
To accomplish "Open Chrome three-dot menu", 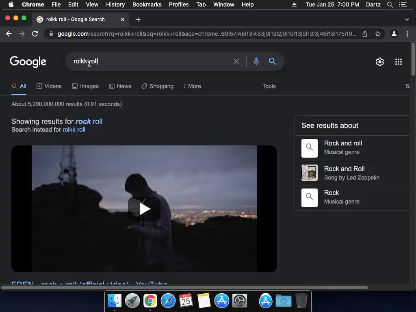I will click(407, 34).
